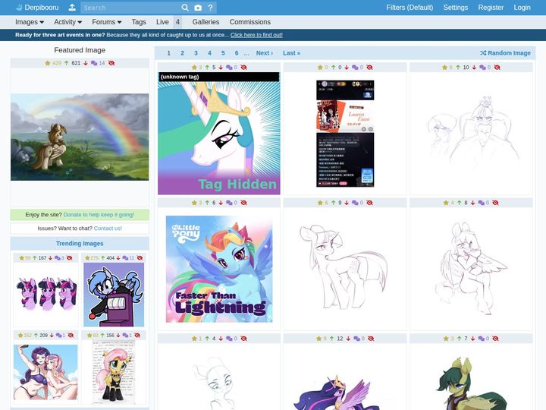The image size is (546, 410).
Task: Hide the Tag Hidden Celestia image
Action: pos(243,68)
